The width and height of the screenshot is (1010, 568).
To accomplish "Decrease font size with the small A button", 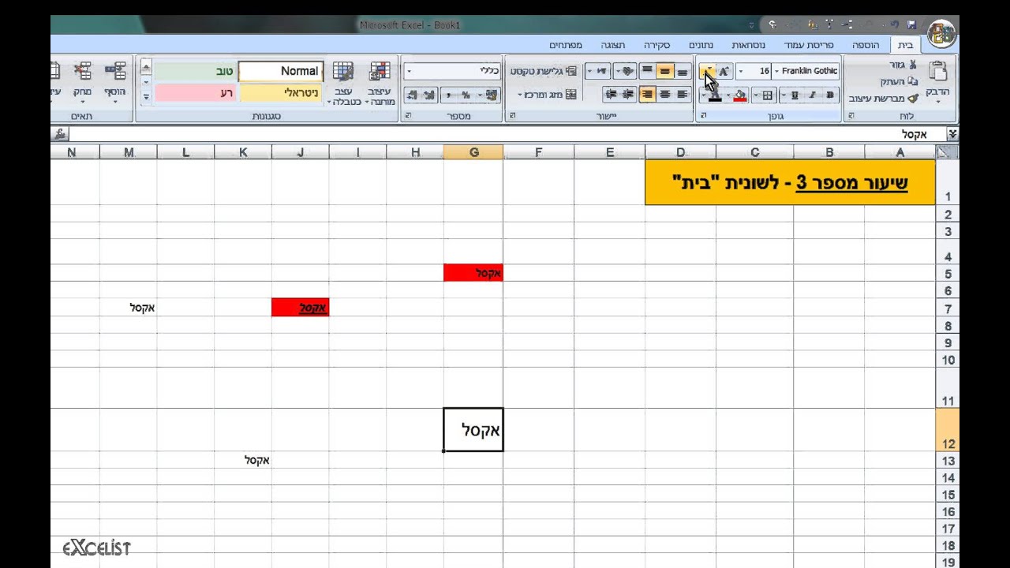I will point(707,71).
